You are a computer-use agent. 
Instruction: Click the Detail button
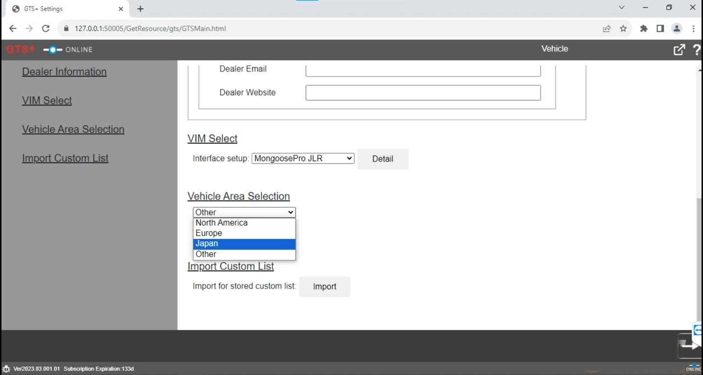click(383, 159)
